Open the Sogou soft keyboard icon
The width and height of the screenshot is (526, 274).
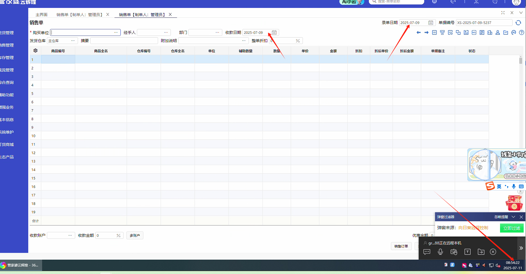[521, 186]
